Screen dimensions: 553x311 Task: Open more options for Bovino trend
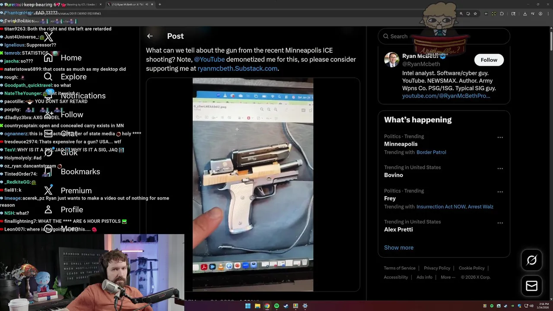500,168
